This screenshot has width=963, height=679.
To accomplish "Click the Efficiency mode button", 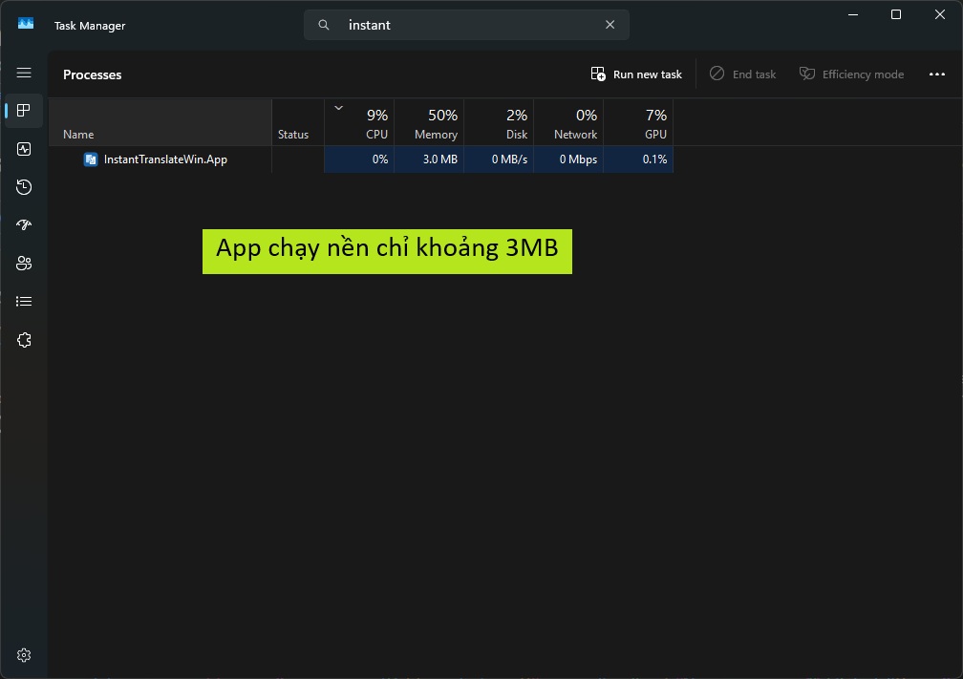I will [851, 74].
